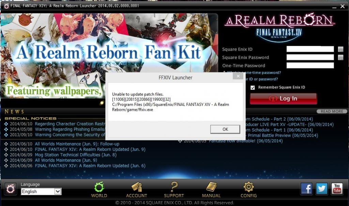Open software keyboard for Square Enix Password
Screen dimensions: 349x206
click(340, 57)
